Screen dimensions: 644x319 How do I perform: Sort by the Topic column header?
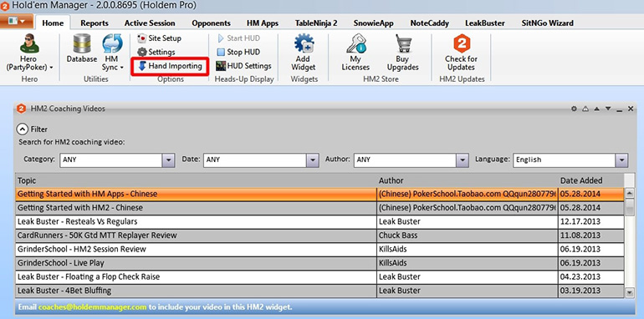197,180
